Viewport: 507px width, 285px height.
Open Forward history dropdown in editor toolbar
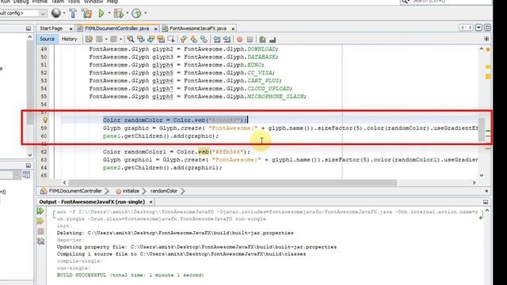pyautogui.click(x=120, y=40)
